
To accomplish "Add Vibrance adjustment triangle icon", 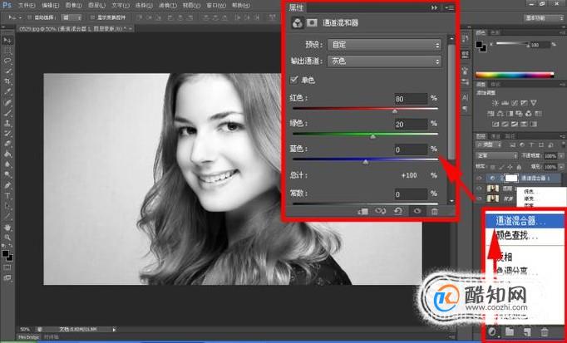I will click(x=534, y=103).
